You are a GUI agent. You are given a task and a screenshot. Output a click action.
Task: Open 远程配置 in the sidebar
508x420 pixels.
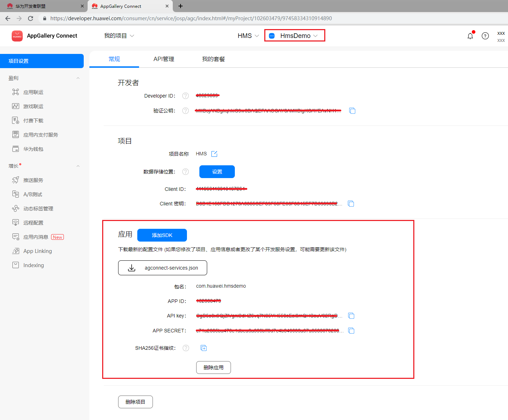tap(33, 223)
